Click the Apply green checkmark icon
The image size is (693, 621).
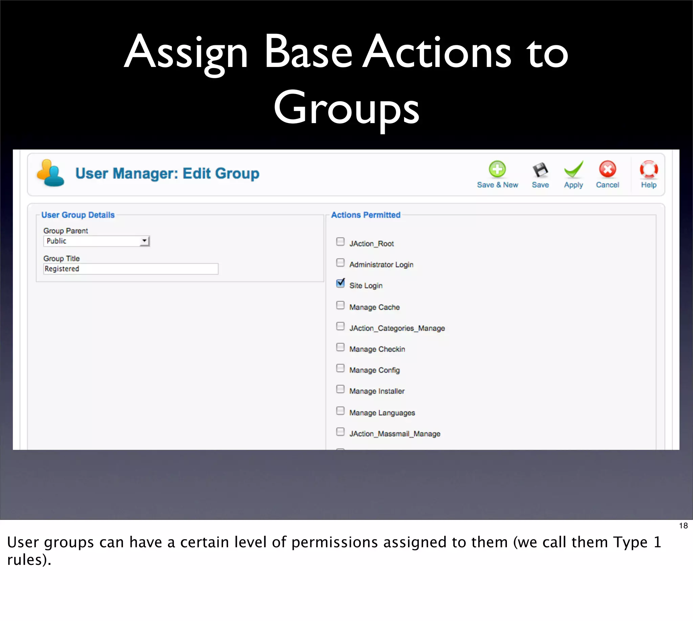click(x=574, y=169)
